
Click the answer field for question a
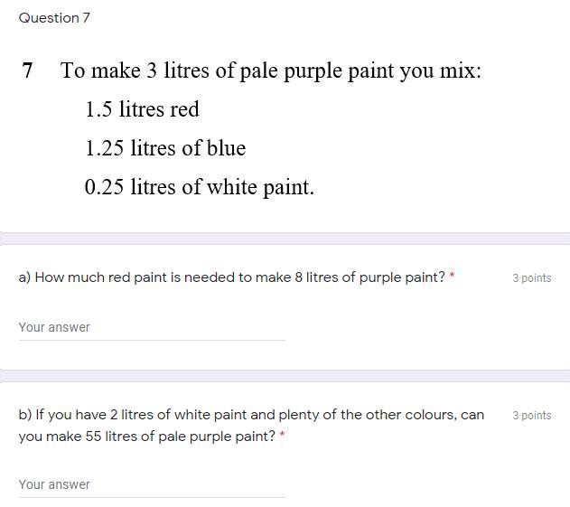151,327
